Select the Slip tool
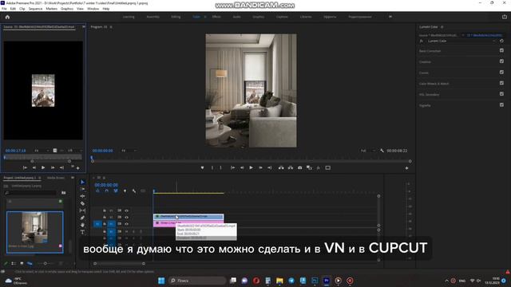The width and height of the screenshot is (511, 287). pyautogui.click(x=82, y=210)
